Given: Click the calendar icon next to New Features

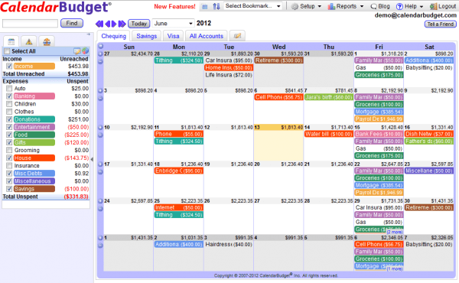Looking at the screenshot, I should (x=205, y=6).
